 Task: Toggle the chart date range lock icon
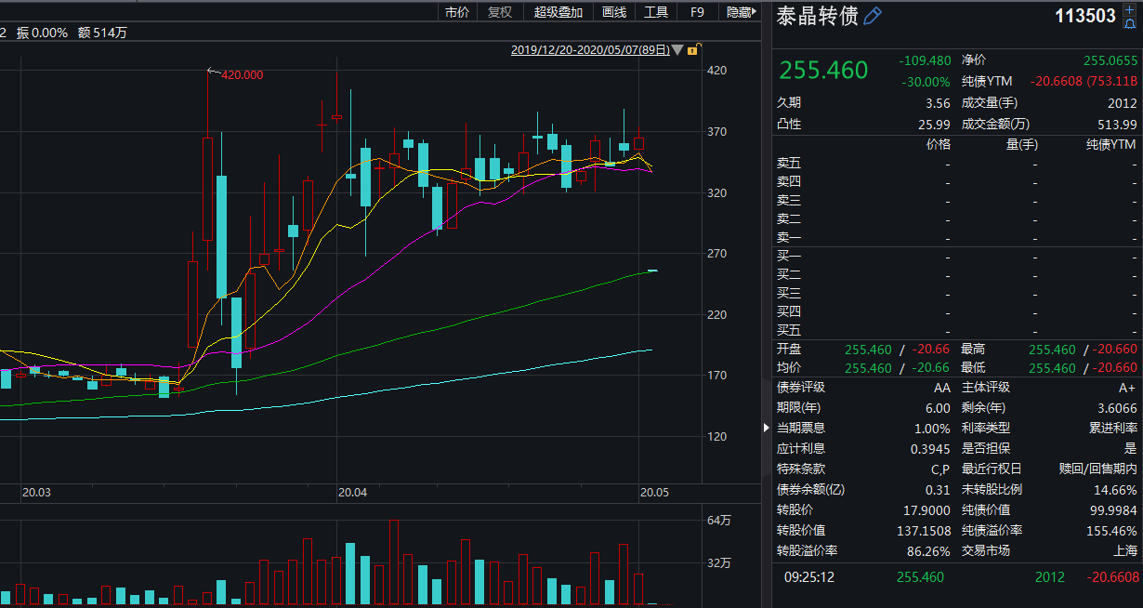[694, 49]
